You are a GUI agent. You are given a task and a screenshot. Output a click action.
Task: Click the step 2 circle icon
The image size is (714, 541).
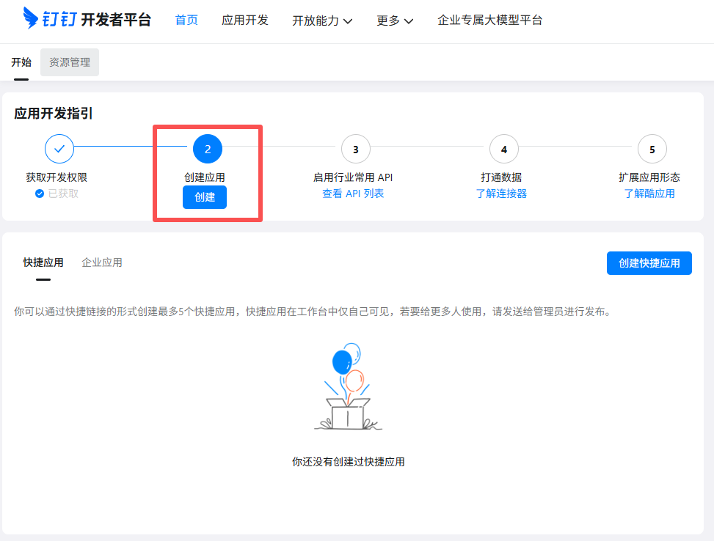pyautogui.click(x=208, y=149)
